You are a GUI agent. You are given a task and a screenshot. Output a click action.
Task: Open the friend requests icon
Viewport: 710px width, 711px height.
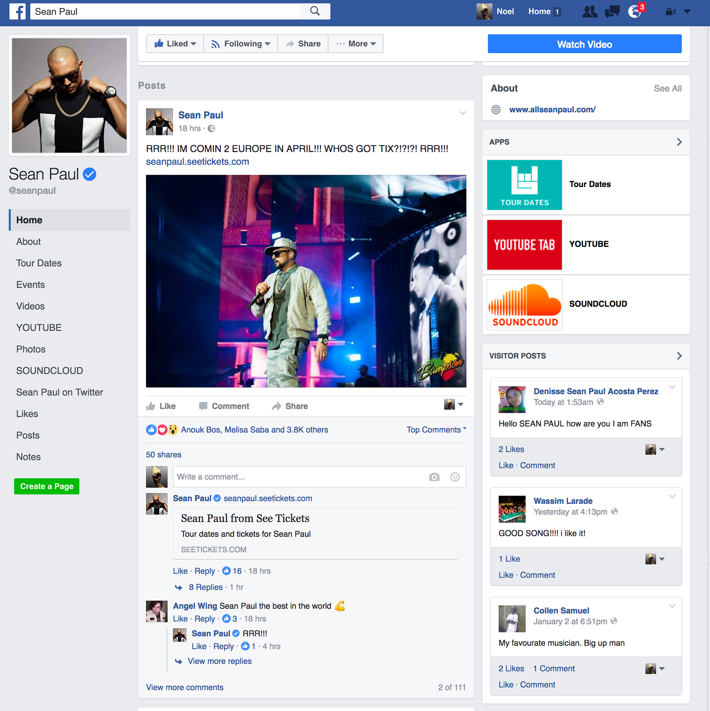(x=590, y=12)
